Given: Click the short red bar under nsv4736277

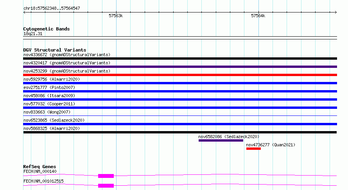Looking at the screenshot, I should (x=253, y=149).
